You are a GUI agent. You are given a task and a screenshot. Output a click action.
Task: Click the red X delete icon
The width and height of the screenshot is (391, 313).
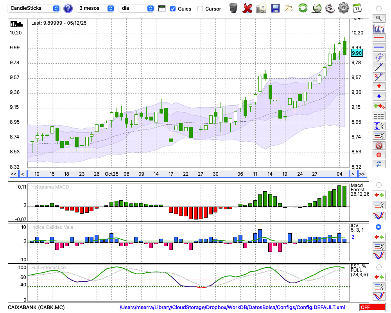click(247, 8)
